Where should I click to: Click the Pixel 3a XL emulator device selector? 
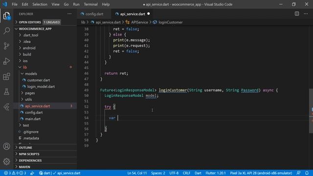(261, 173)
